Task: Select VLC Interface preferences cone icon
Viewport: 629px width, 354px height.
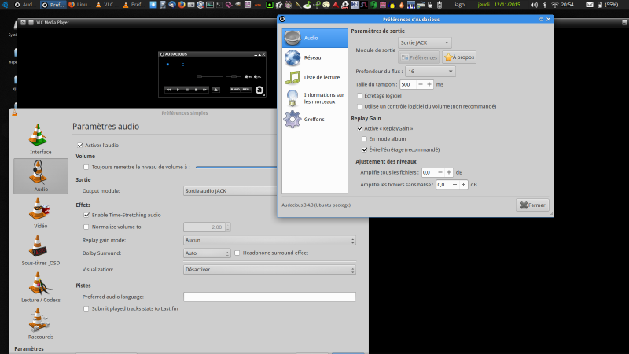Action: pyautogui.click(x=40, y=137)
